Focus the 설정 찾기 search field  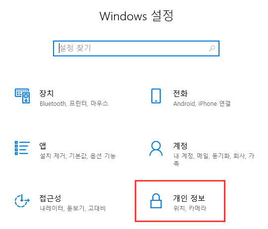click(x=136, y=48)
